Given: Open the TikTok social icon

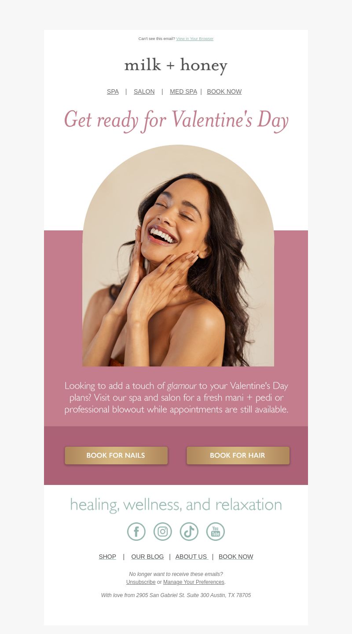Looking at the screenshot, I should coord(189,532).
